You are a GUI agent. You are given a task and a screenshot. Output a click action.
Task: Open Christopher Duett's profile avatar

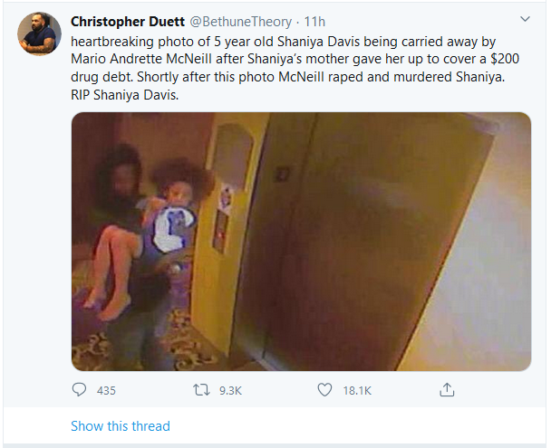pyautogui.click(x=37, y=33)
